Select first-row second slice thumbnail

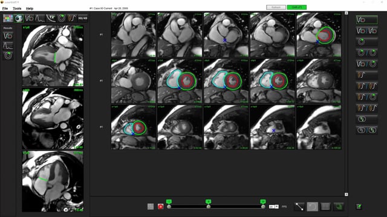pos(180,35)
